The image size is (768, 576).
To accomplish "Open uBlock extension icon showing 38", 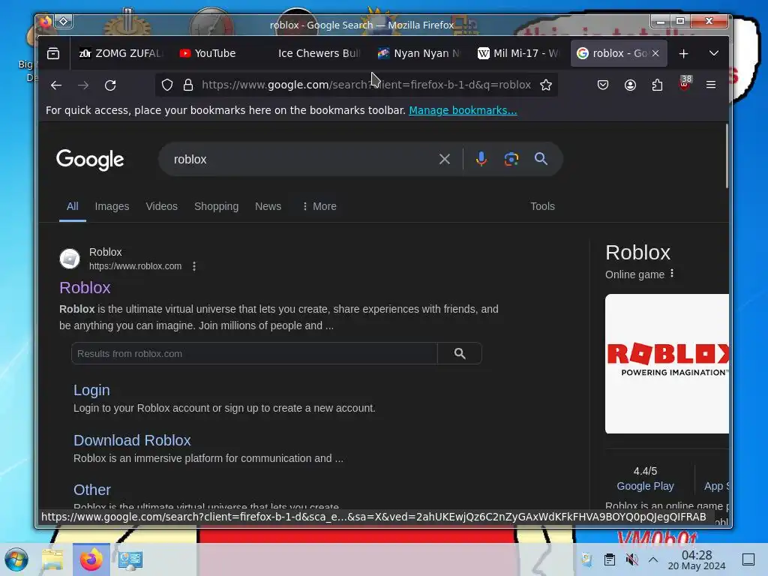I will [685, 84].
